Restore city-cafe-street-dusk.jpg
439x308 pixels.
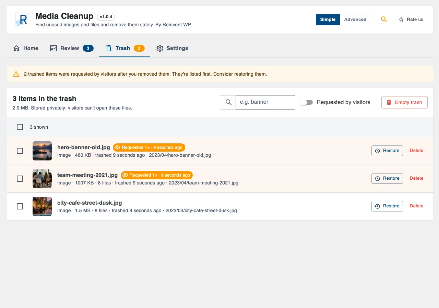coord(387,206)
